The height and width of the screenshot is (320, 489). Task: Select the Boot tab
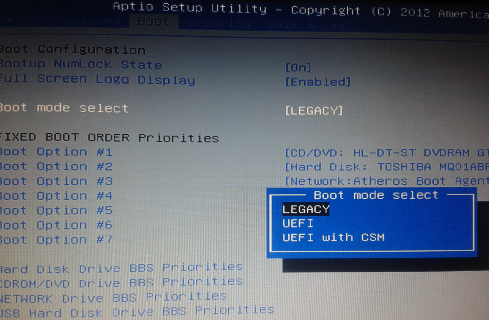[x=153, y=22]
